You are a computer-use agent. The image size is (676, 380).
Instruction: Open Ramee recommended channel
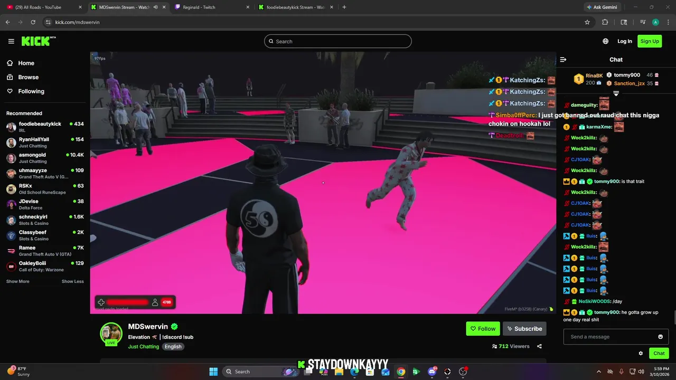point(45,251)
